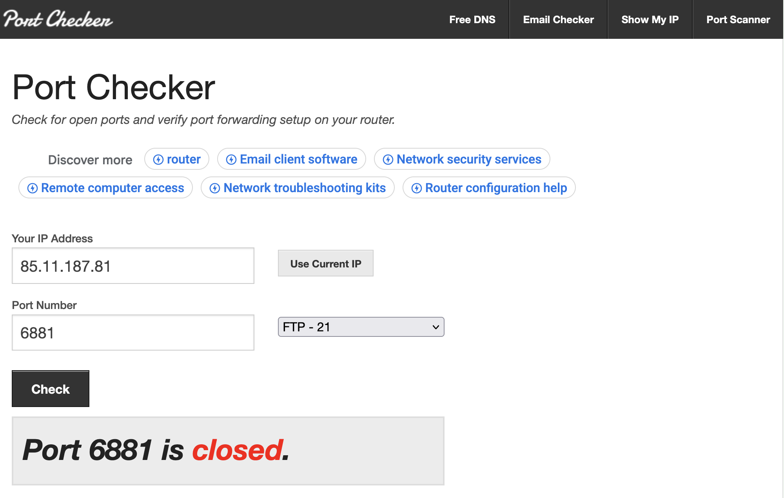
Task: Click the icon beside Email client software
Action: coord(231,160)
